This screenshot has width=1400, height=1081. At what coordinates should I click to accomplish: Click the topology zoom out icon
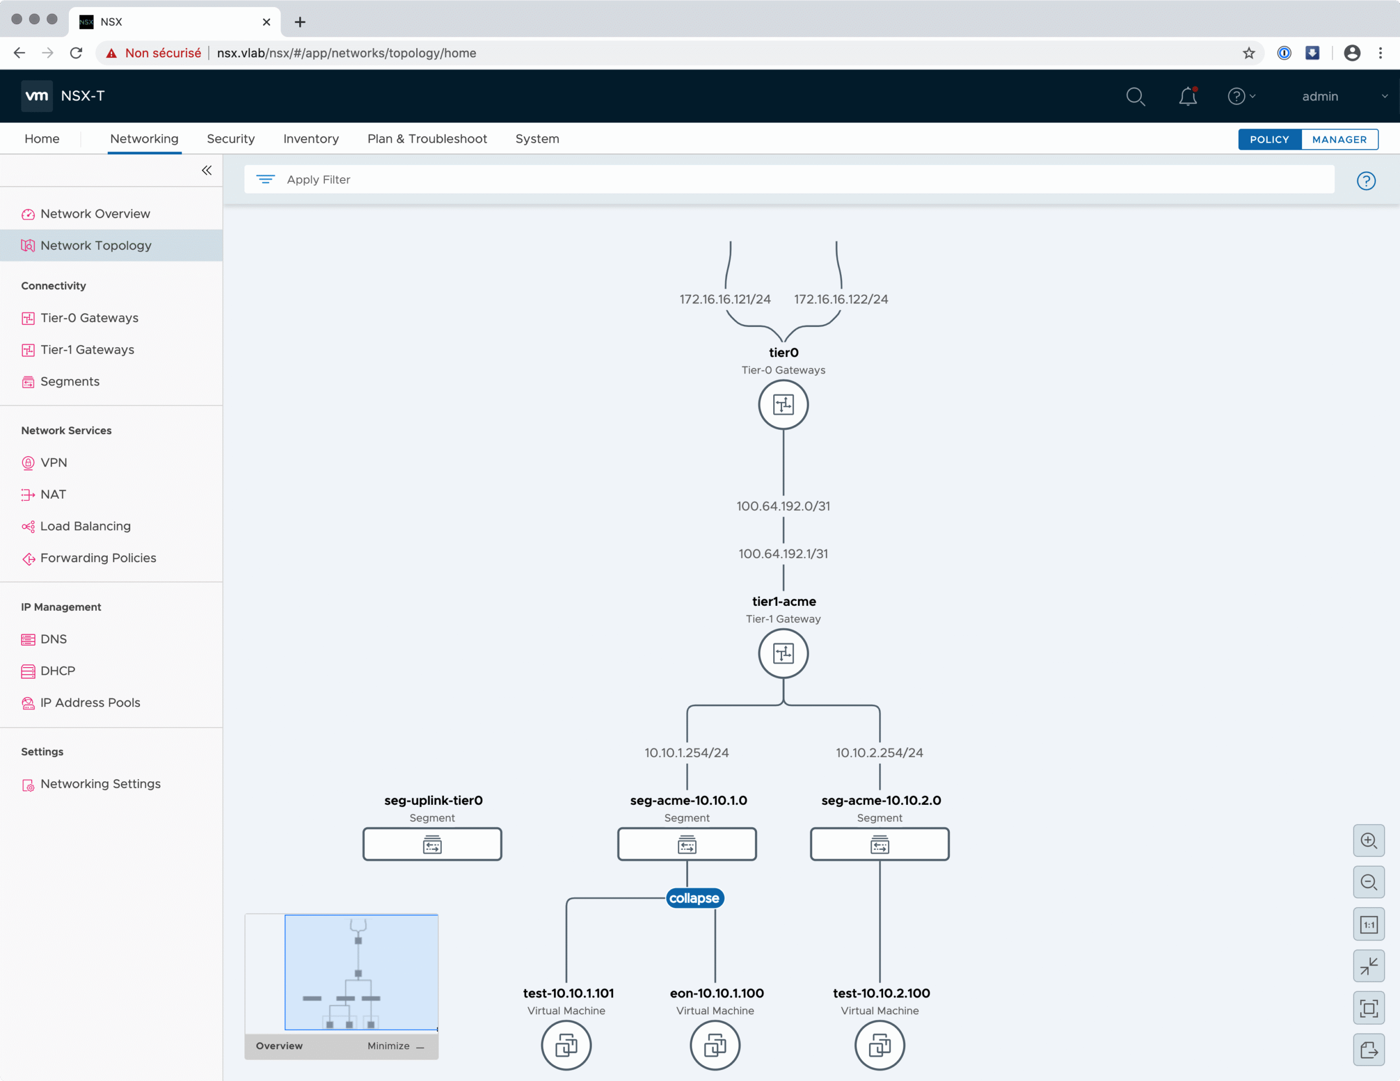point(1368,883)
